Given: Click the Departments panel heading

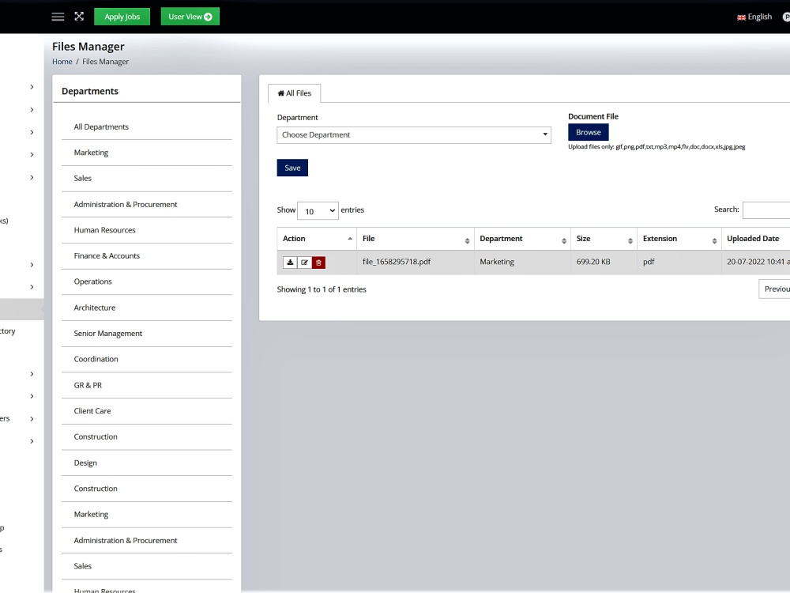Looking at the screenshot, I should (x=90, y=91).
